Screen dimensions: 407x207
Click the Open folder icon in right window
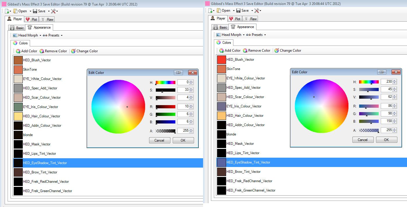pos(218,11)
